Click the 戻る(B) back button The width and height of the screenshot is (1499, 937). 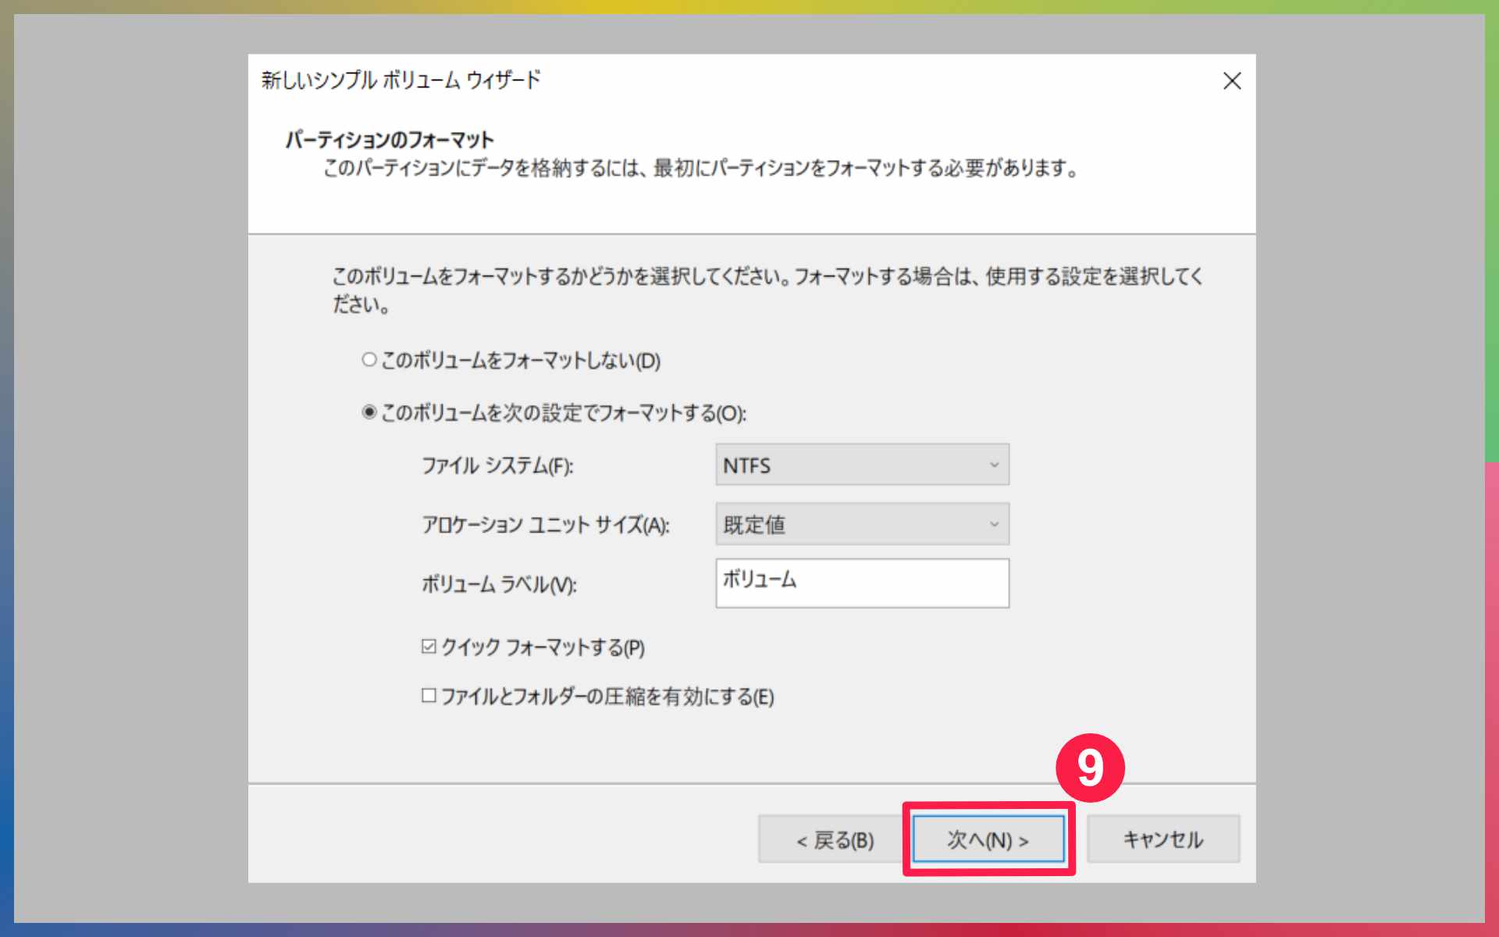(x=834, y=840)
